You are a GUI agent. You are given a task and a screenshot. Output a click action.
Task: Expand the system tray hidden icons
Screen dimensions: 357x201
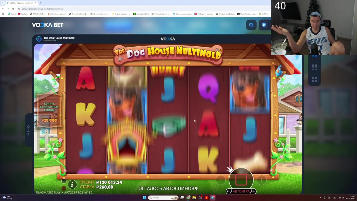(x=320, y=198)
